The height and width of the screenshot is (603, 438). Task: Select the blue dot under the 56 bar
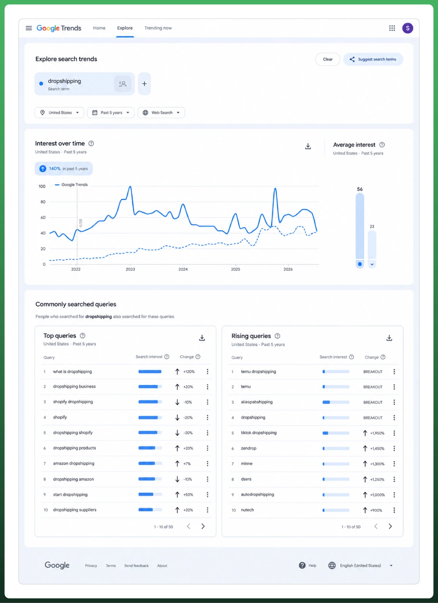coord(360,264)
